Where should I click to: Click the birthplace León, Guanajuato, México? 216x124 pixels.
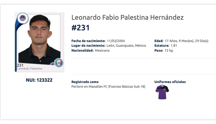[x=127, y=46]
